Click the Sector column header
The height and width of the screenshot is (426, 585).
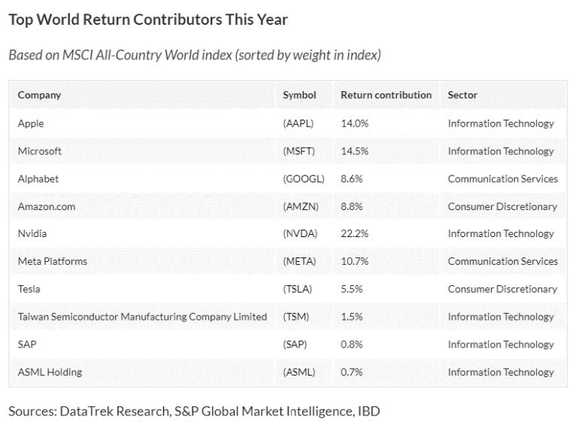462,96
